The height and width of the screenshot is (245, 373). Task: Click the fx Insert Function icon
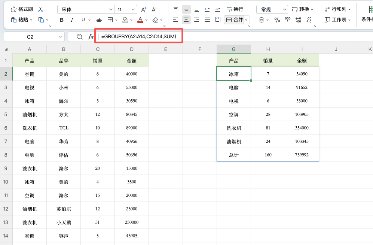pos(91,37)
